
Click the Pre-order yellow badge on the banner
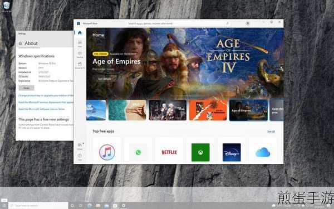(x=101, y=54)
